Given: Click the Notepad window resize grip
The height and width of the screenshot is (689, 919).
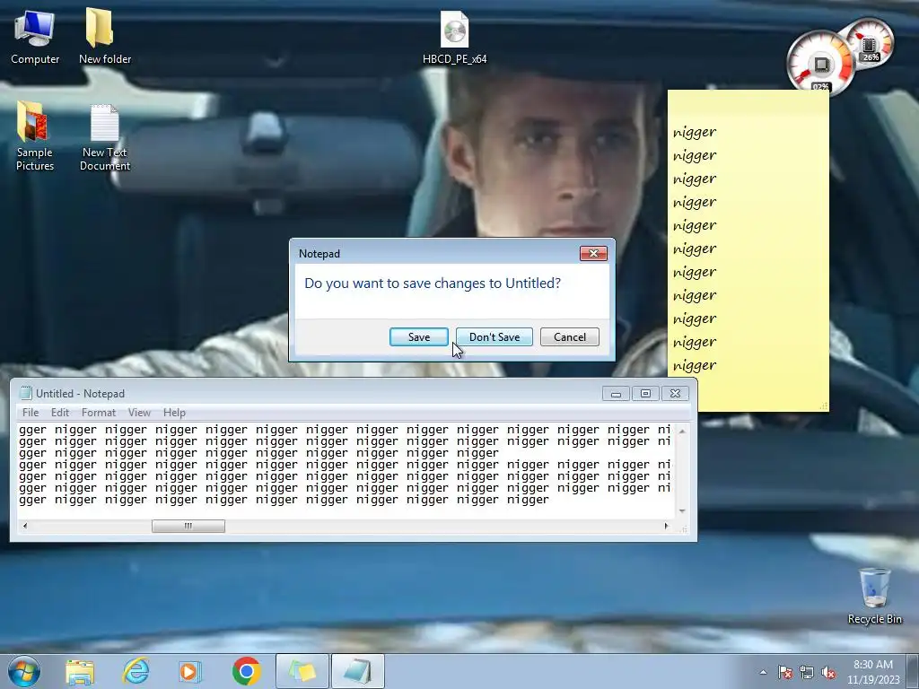Looking at the screenshot, I should tap(683, 529).
